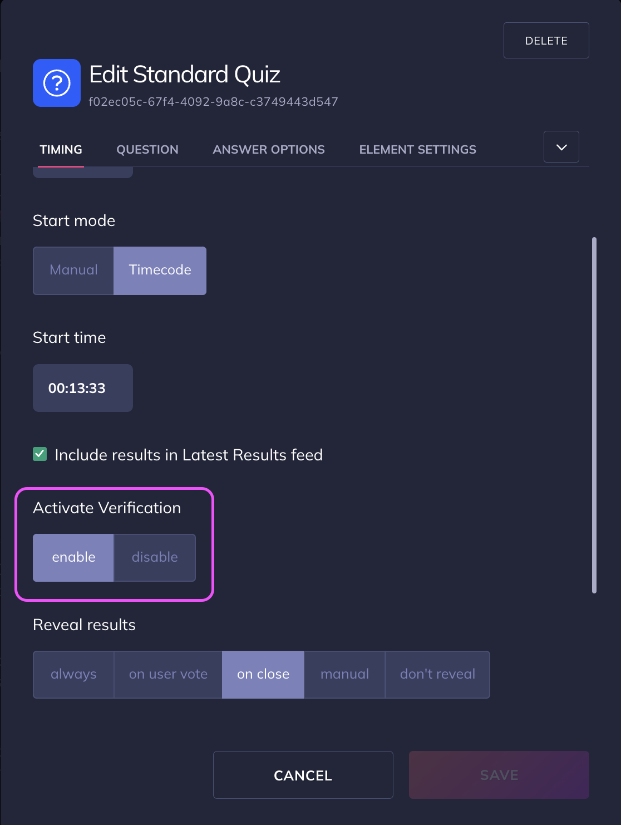Uncheck Include results in Latest Results feed

40,454
